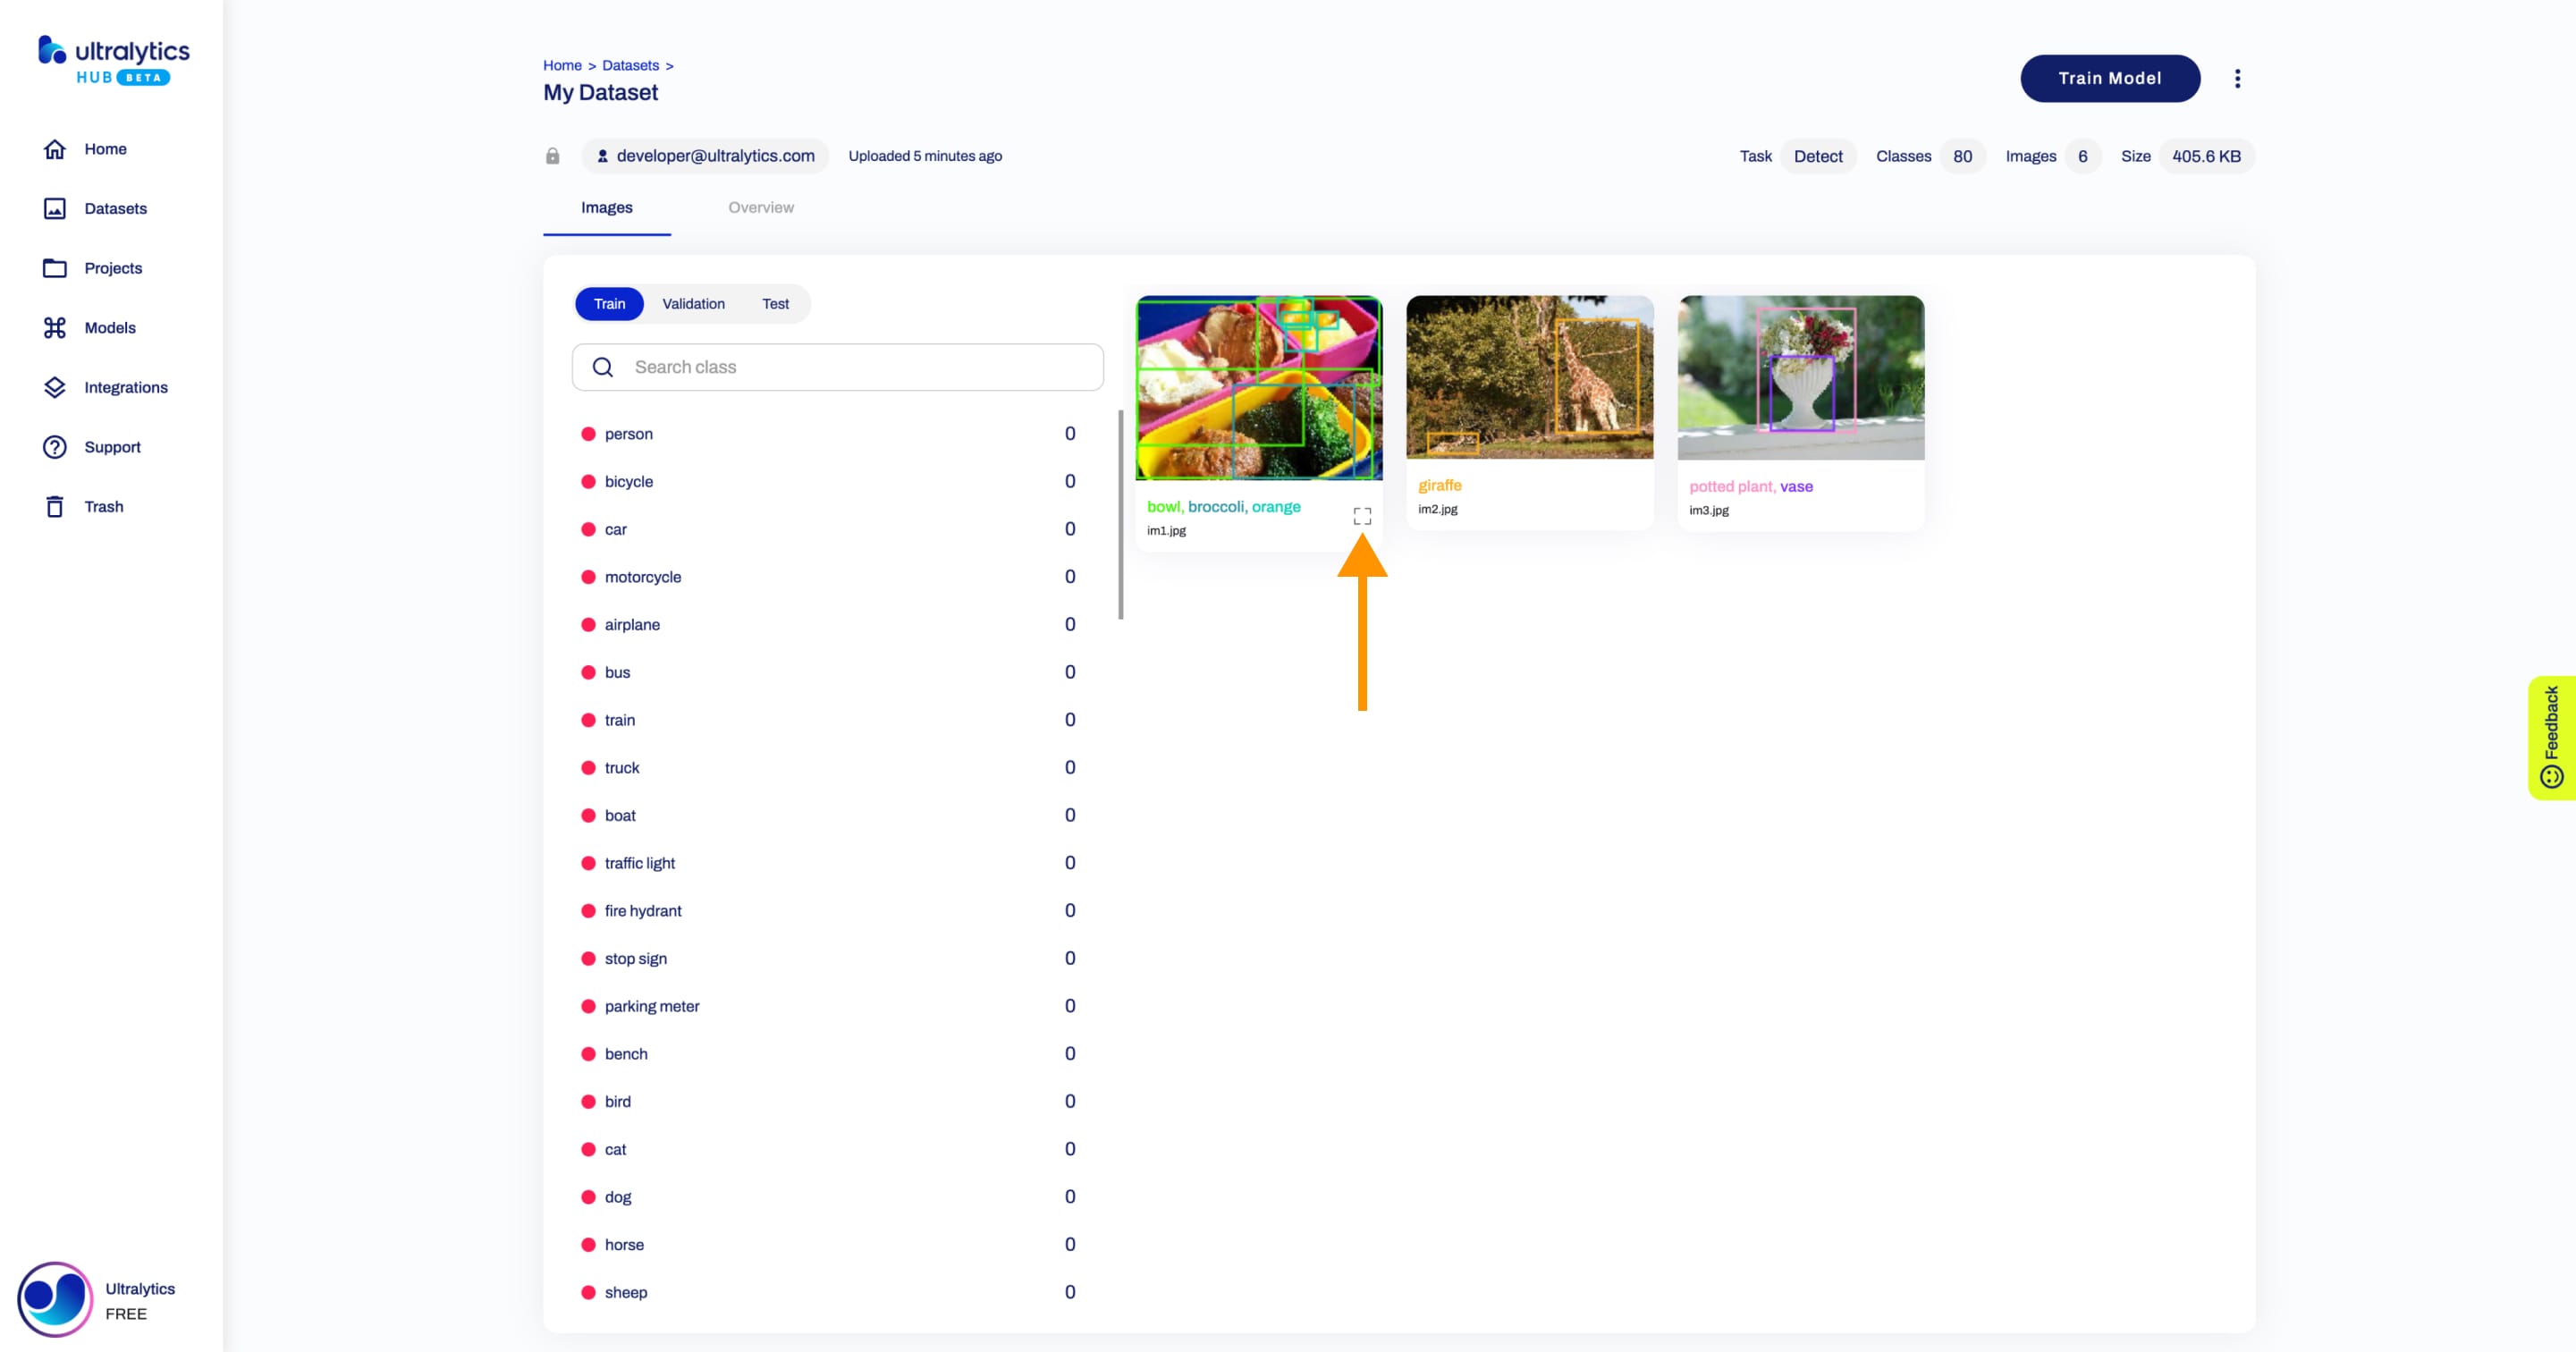This screenshot has width=2576, height=1352.
Task: Click the three-dot options menu icon
Action: pyautogui.click(x=2237, y=79)
